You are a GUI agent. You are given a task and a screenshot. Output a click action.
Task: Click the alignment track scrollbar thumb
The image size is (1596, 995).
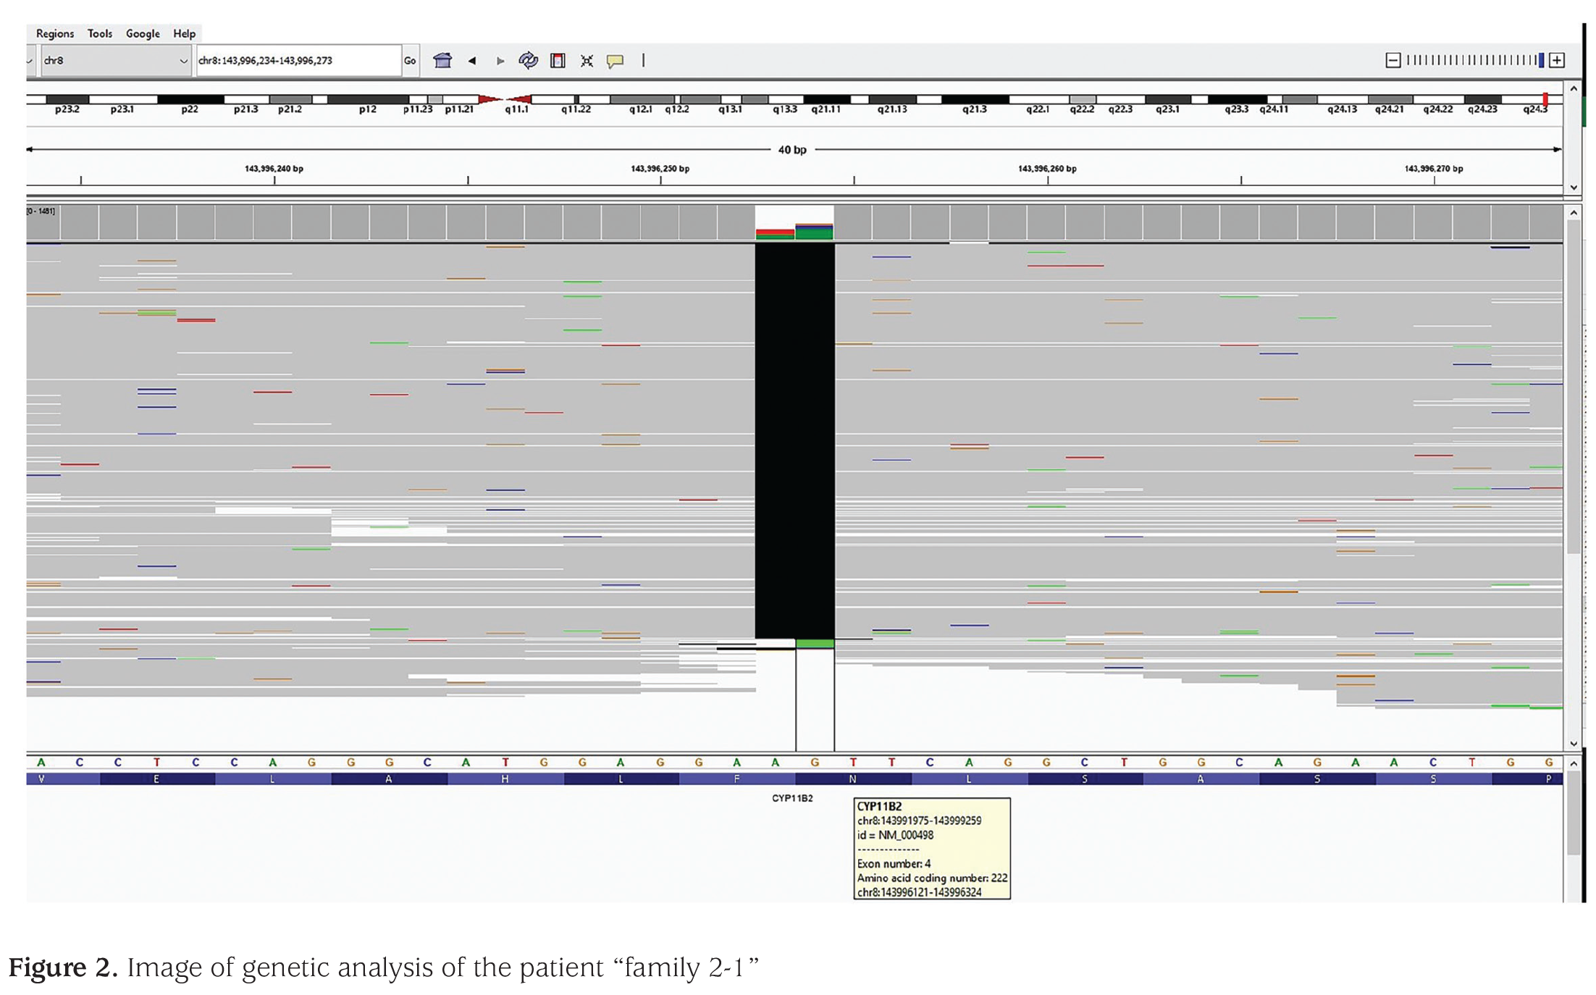coord(1574,387)
